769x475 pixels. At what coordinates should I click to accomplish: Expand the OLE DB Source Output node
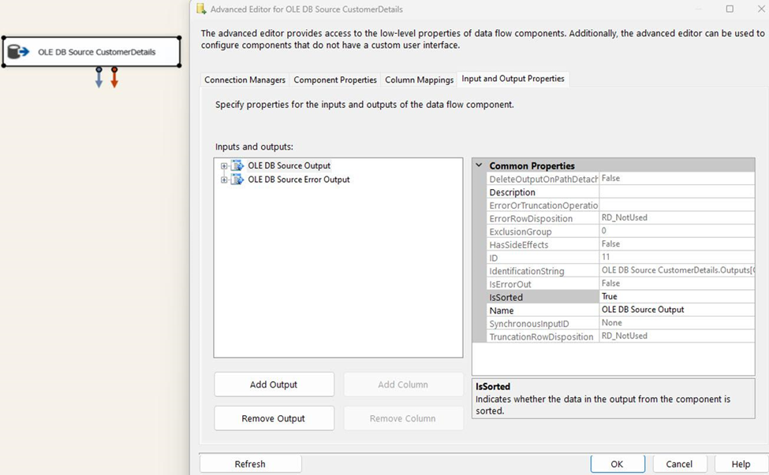(x=224, y=165)
